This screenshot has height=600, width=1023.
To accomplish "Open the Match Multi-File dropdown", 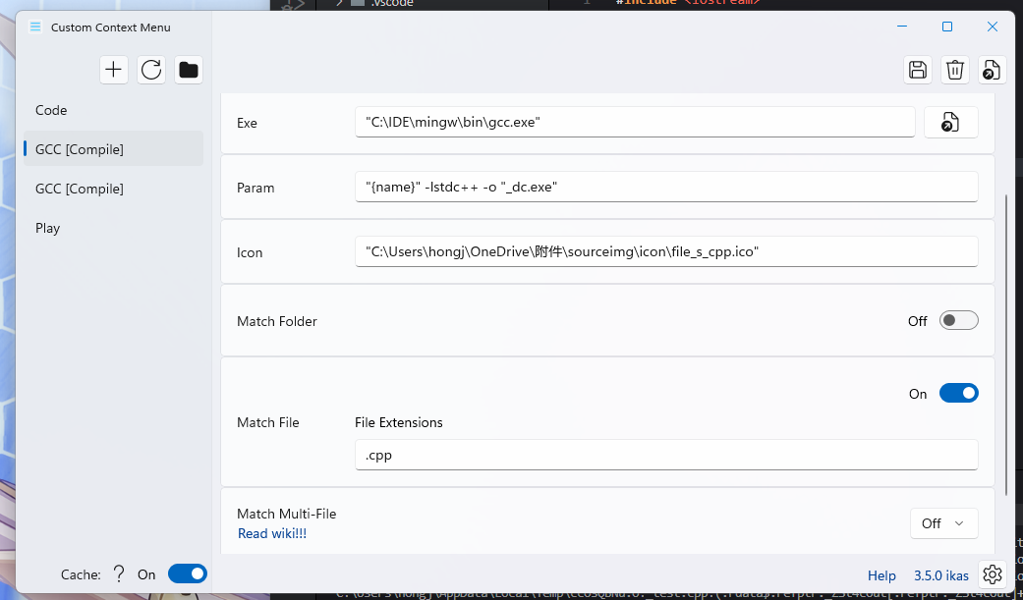I will tap(942, 522).
